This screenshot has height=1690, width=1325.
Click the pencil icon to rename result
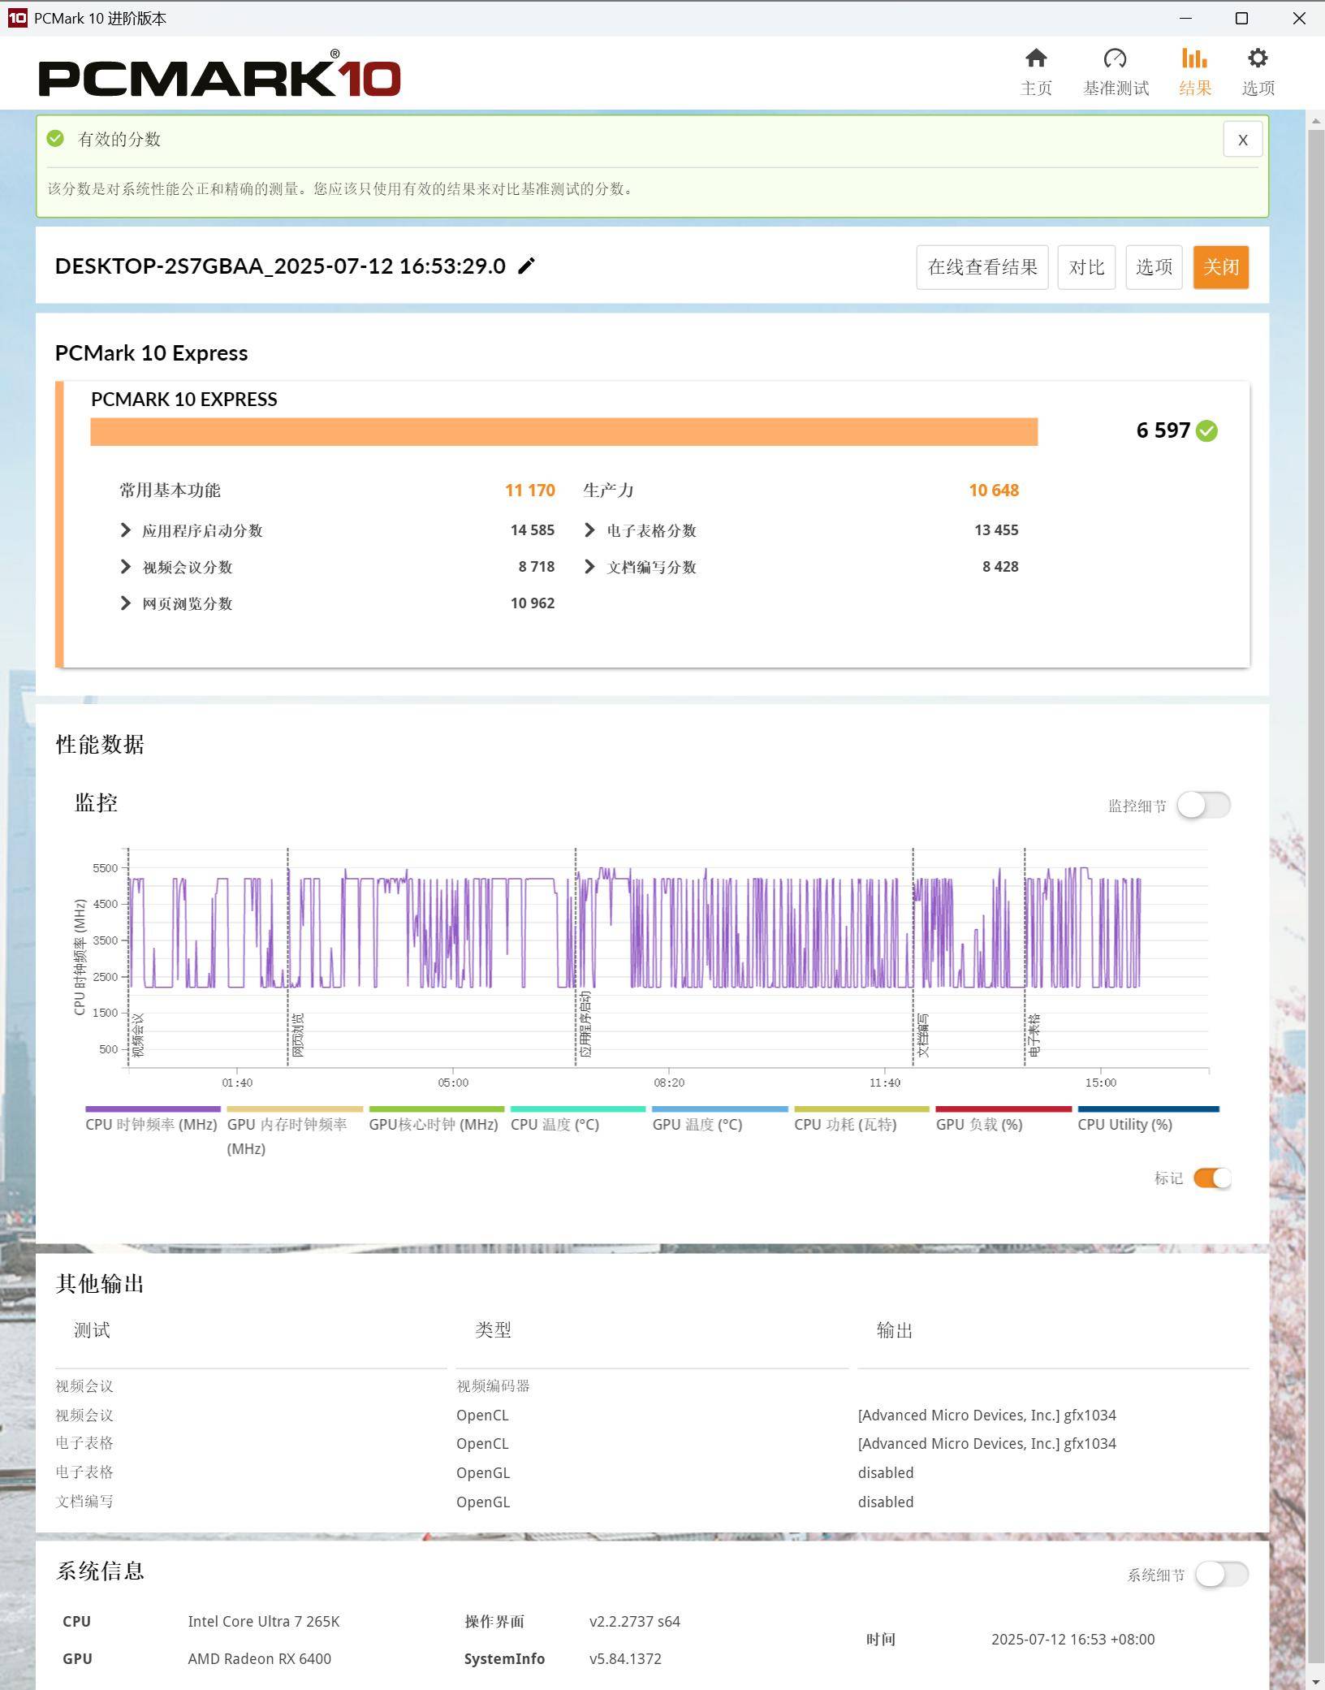526,266
